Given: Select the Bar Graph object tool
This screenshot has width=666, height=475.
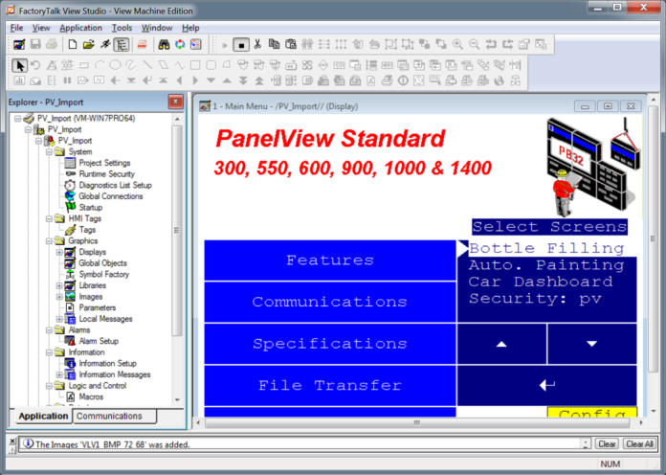Looking at the screenshot, I should point(19,80).
